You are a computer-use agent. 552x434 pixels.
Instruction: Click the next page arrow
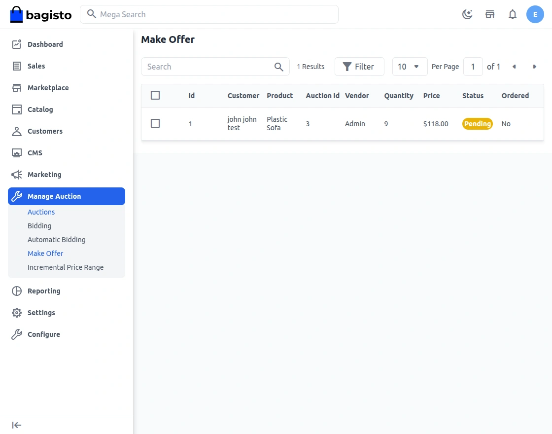pos(535,66)
